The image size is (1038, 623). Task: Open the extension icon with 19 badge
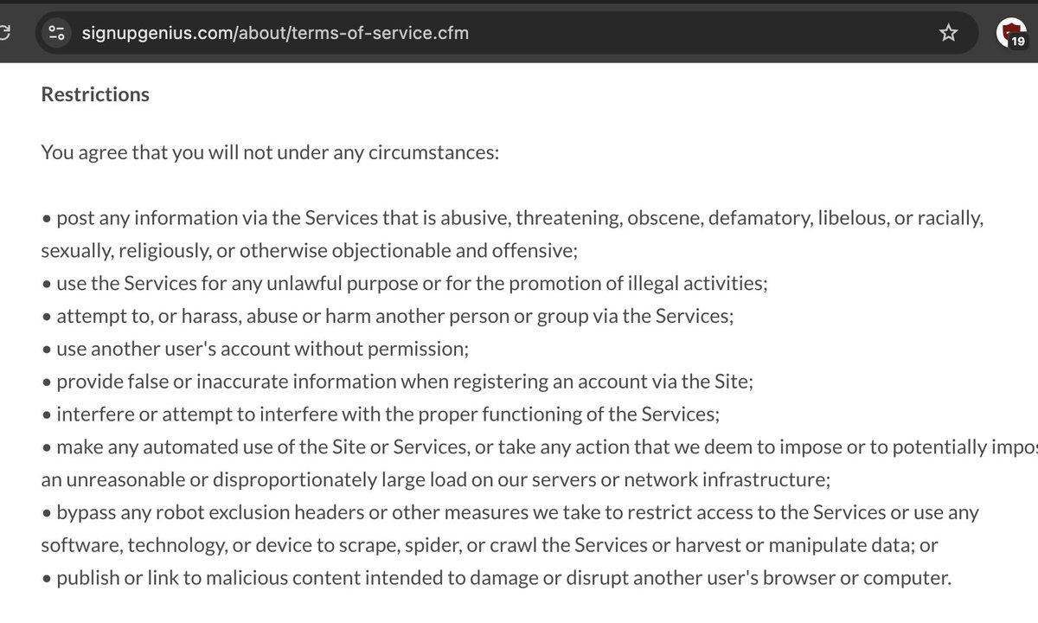1010,34
